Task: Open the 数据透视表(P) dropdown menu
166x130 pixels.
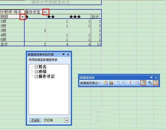Action: pos(90,83)
